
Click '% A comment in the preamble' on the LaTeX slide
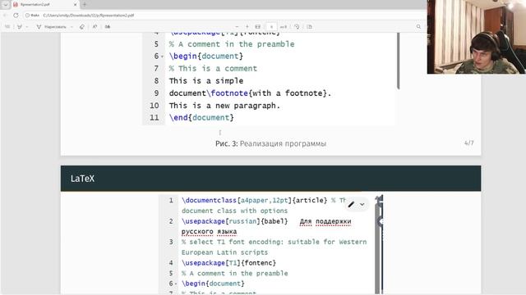[235, 273]
